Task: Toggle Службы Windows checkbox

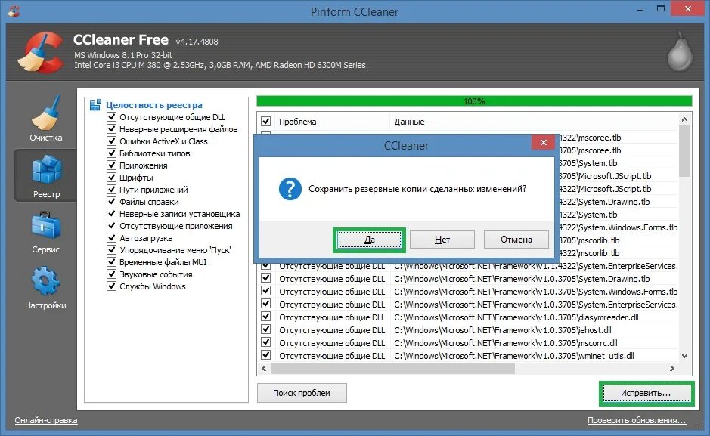Action: pyautogui.click(x=111, y=286)
